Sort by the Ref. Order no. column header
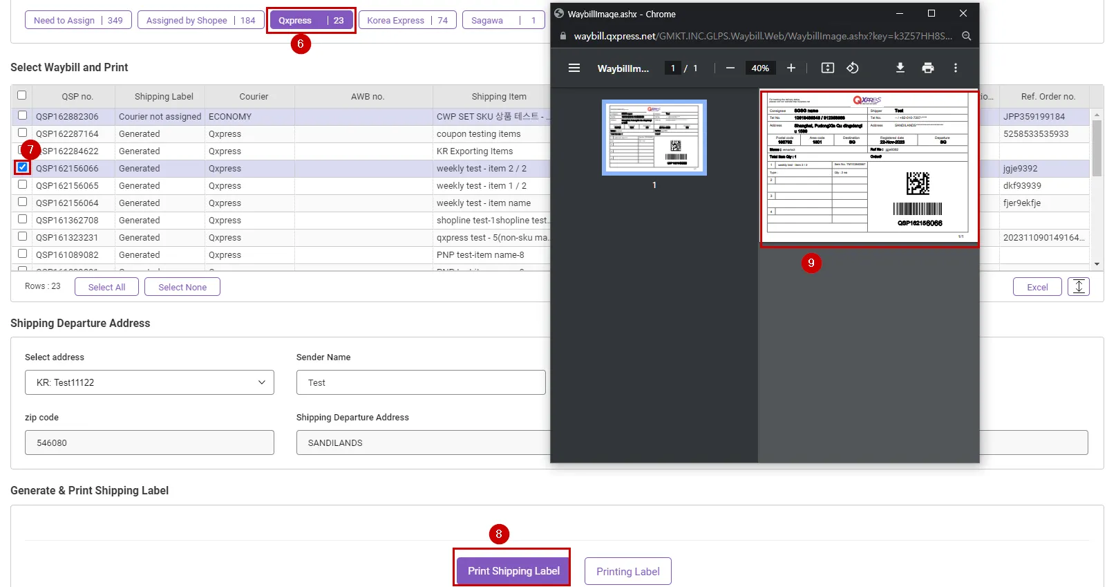Screen dimensions: 1107x587 (1045, 97)
